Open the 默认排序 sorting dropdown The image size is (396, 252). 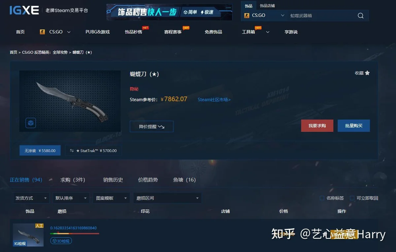pyautogui.click(x=71, y=198)
